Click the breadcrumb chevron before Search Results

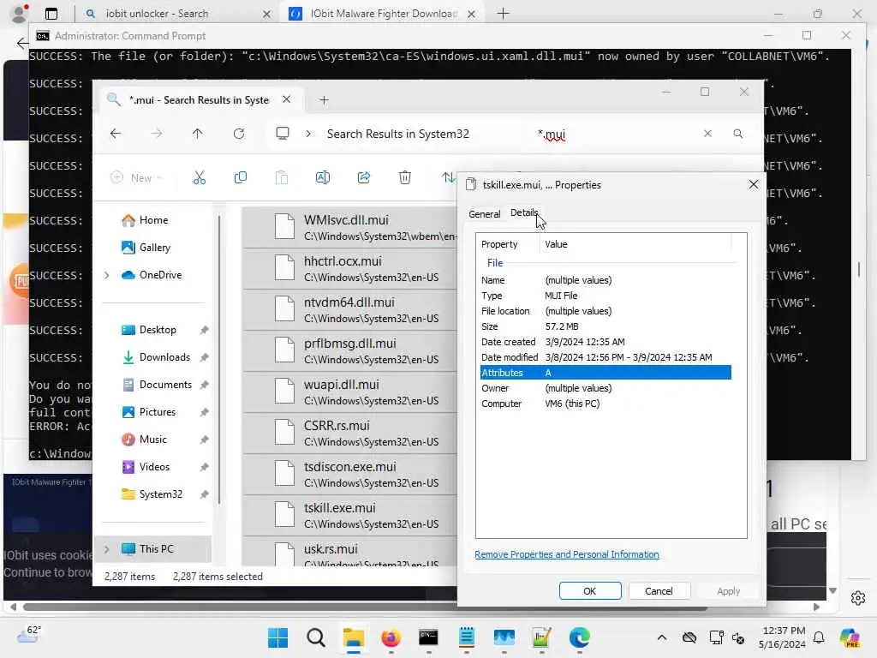[308, 134]
